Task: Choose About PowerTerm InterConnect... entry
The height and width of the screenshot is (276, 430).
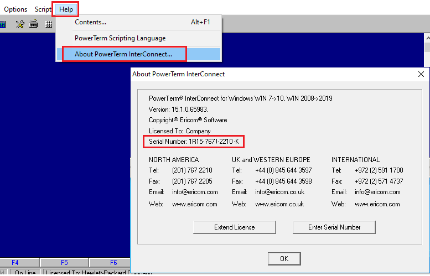Action: [138, 54]
